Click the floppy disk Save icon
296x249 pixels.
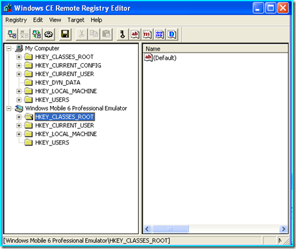click(x=65, y=34)
